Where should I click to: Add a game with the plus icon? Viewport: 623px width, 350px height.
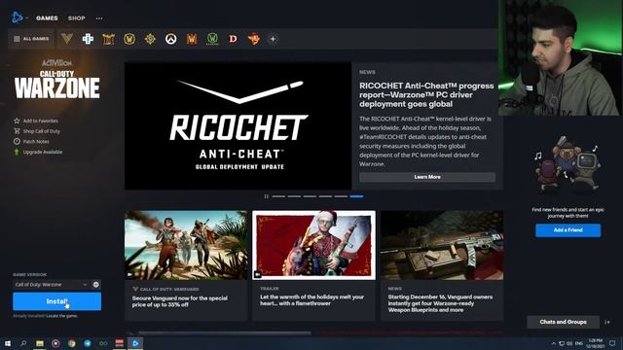273,39
